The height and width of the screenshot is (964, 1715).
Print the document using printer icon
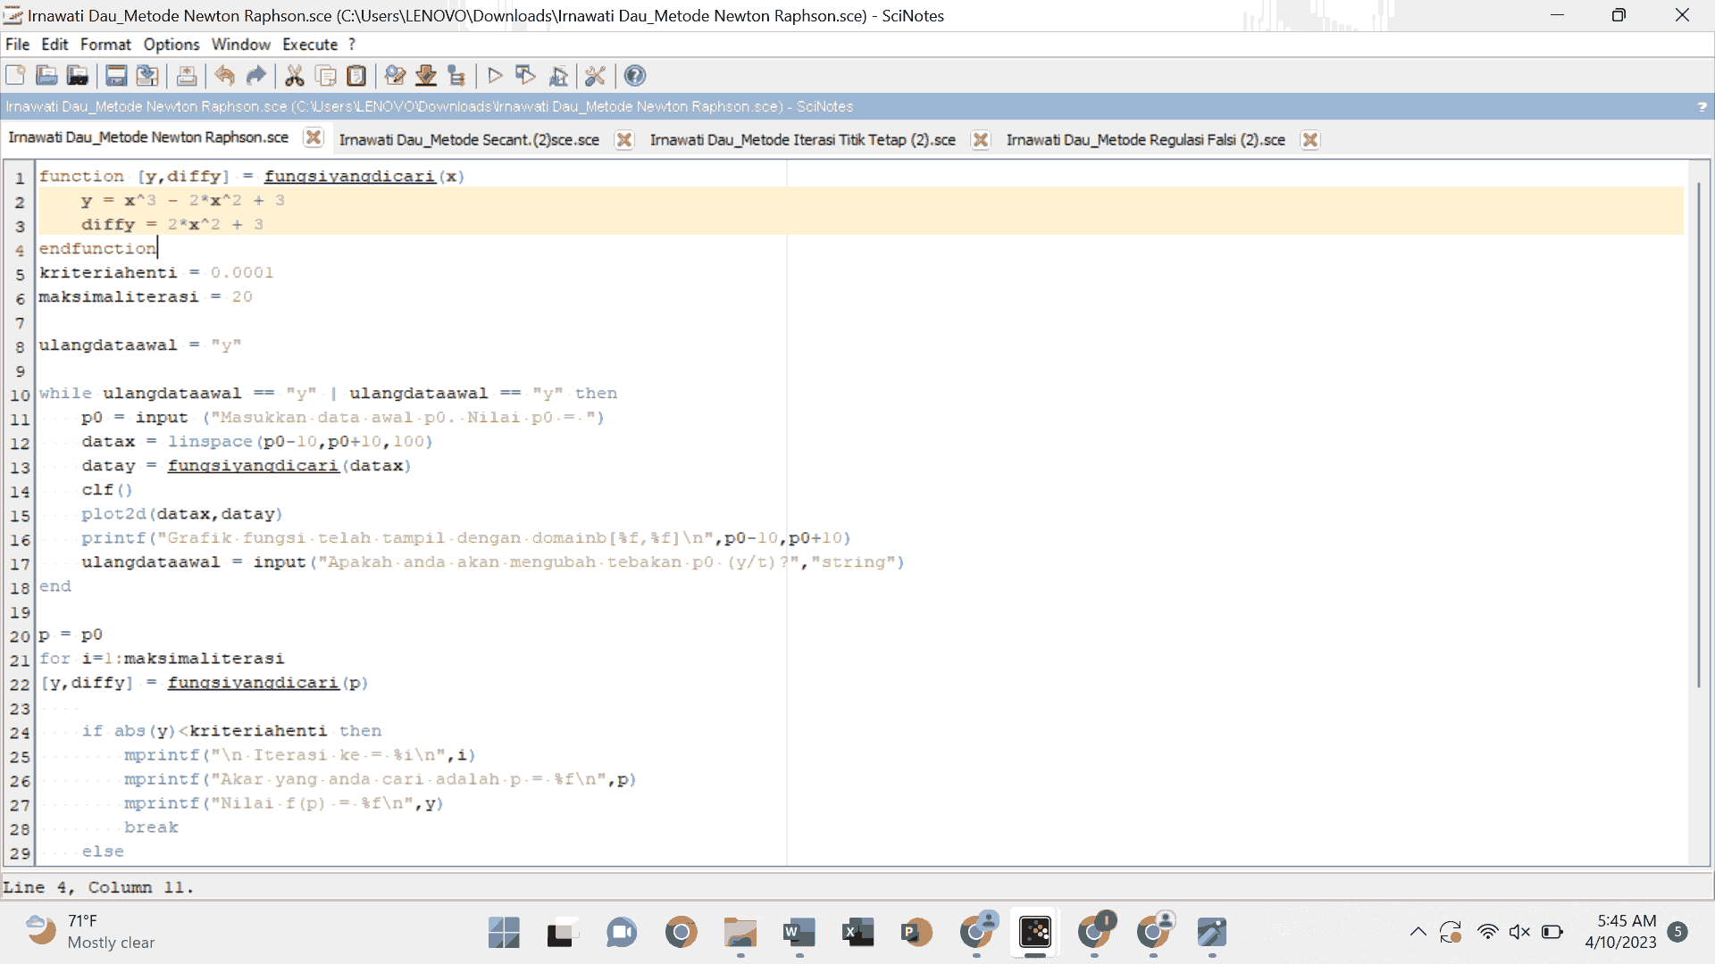tap(186, 76)
